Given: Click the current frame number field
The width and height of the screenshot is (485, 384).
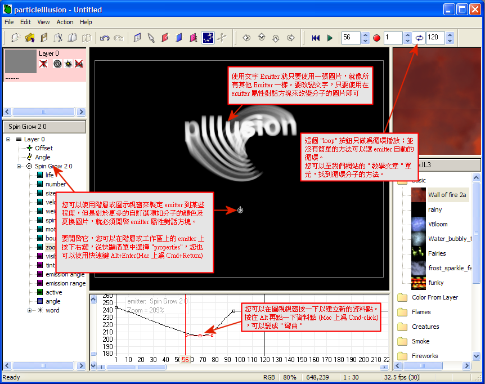Looking at the screenshot, I should point(351,38).
